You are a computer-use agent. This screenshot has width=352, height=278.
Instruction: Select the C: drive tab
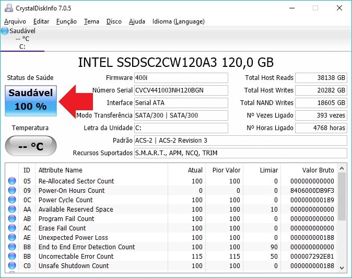22,39
